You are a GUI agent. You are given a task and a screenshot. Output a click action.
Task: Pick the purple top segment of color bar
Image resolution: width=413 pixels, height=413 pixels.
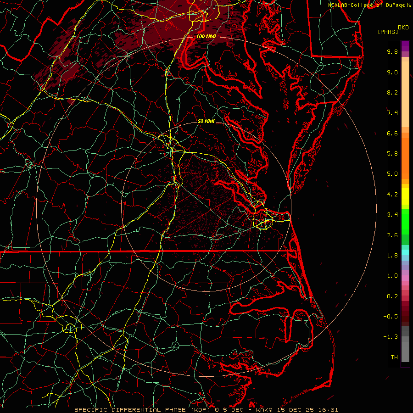(405, 46)
